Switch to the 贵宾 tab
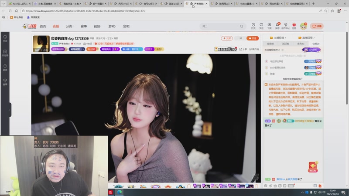Image resolution: width=349 pixels, height=196 pixels. click(301, 44)
